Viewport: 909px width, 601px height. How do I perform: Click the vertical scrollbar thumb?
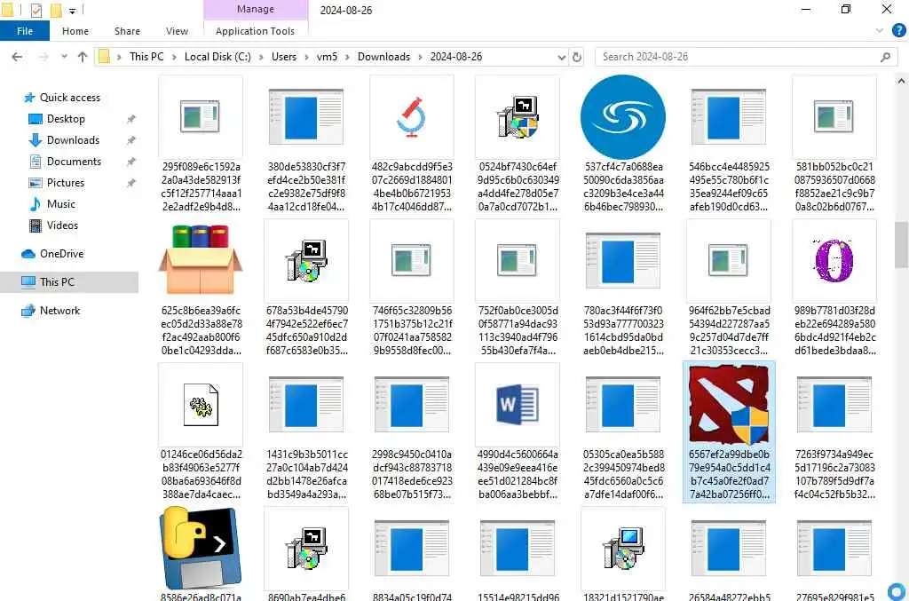pyautogui.click(x=902, y=245)
